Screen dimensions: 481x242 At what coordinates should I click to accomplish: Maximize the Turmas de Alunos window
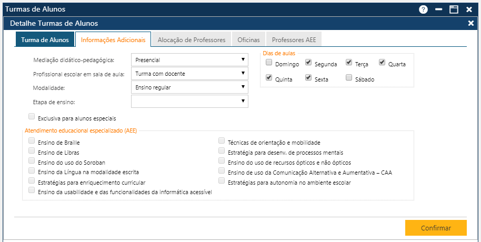[x=453, y=9]
